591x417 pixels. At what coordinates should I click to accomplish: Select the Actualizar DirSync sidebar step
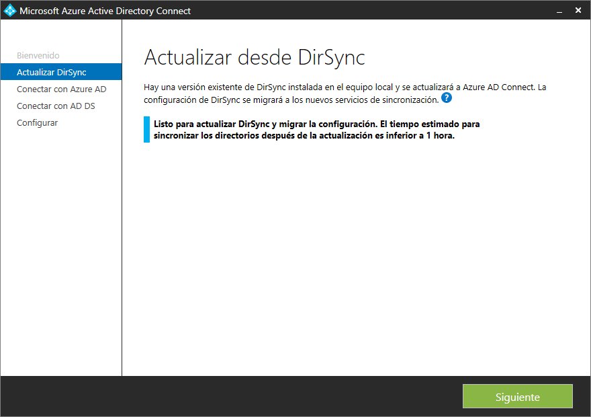click(61, 72)
